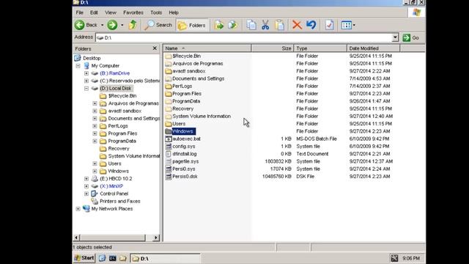This screenshot has height=264, width=469.
Task: Open the Edit menu
Action: pos(94,12)
